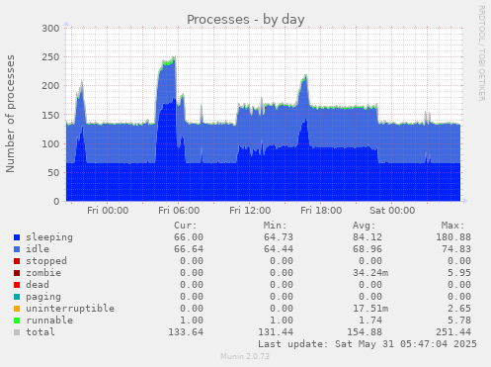
Task: Click idle average value 68.96
Action: (368, 249)
